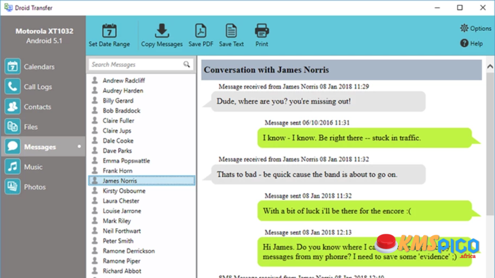Click the avatar icon beside Frank Horn
The image size is (495, 278).
point(94,170)
